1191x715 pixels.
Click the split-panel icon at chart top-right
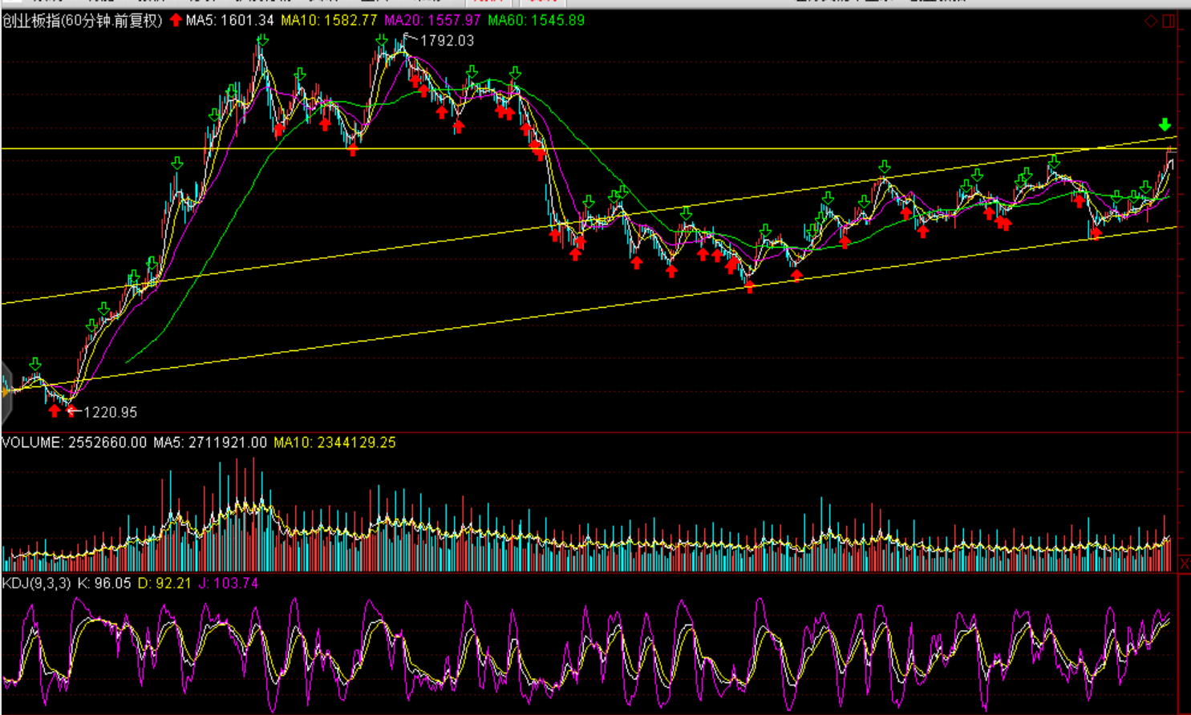pos(1169,21)
